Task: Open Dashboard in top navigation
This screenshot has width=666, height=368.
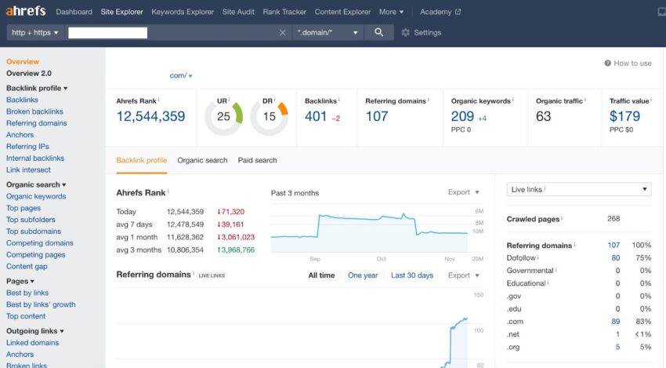Action: click(x=74, y=12)
